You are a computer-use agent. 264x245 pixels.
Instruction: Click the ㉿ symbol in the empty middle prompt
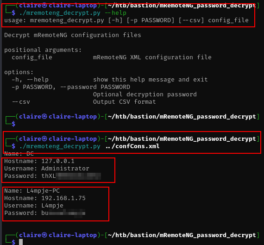44,117
